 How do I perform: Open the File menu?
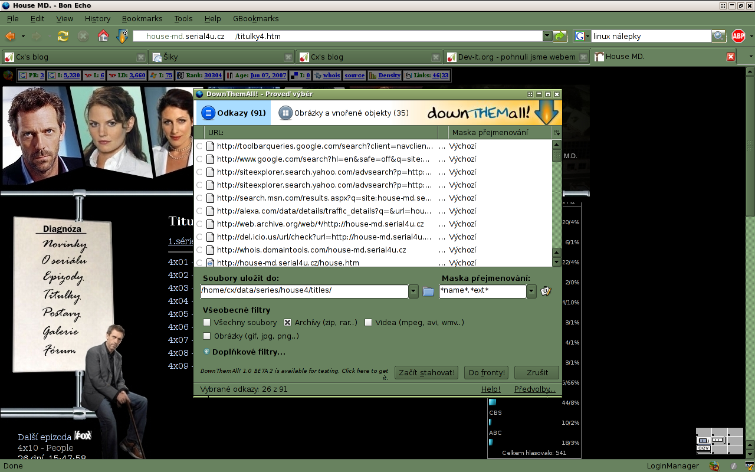click(12, 18)
